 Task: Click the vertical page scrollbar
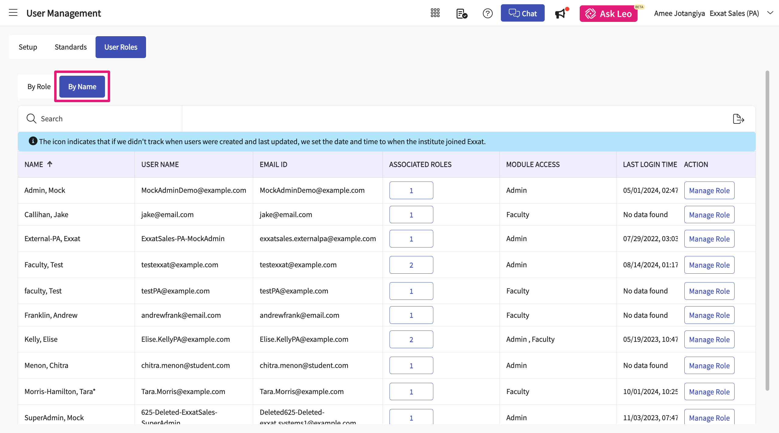click(767, 231)
